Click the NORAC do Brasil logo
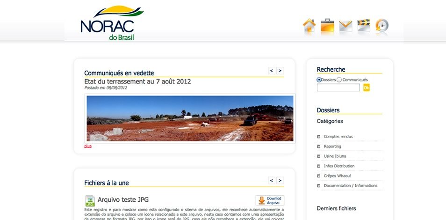The width and height of the screenshot is (446, 220). coord(112,23)
